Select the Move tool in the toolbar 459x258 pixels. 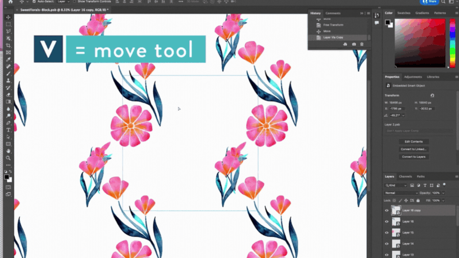(8, 17)
